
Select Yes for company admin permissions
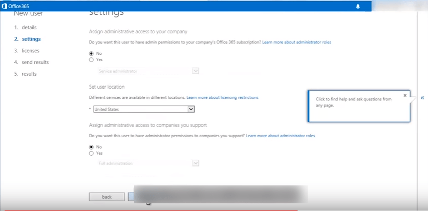coord(92,60)
